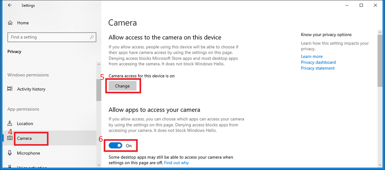Click sidebar scrollbar up arrow
Image resolution: width=385 pixels, height=170 pixels.
coord(99,64)
